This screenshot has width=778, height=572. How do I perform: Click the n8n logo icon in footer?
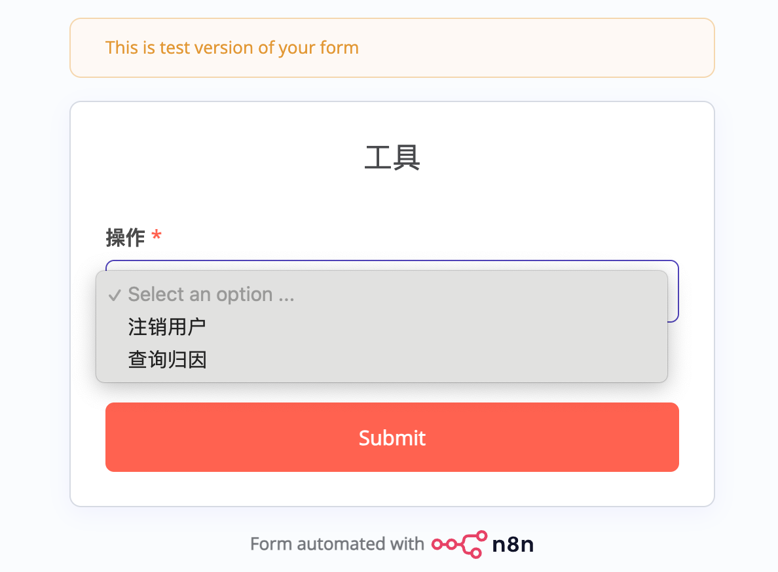(459, 544)
